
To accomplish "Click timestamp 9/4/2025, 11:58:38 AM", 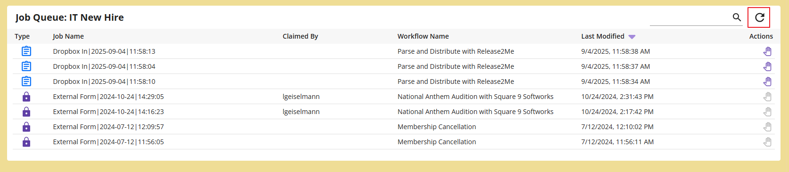I will (x=615, y=51).
